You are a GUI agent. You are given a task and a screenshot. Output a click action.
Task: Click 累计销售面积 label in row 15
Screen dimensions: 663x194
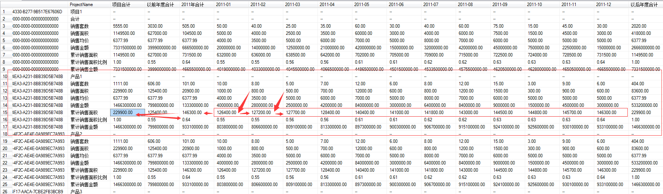[x=84, y=113]
